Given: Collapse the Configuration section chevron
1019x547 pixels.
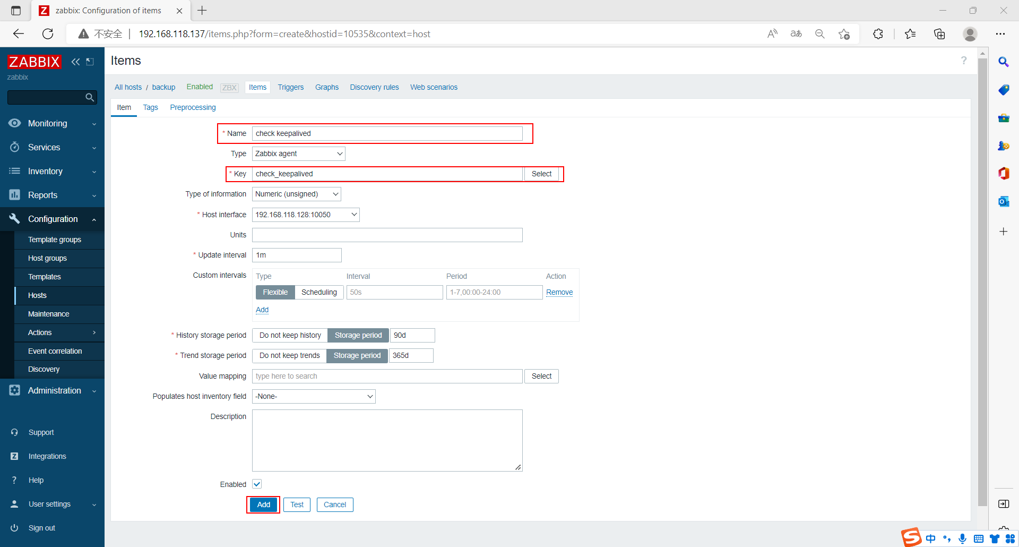Looking at the screenshot, I should pyautogui.click(x=94, y=219).
